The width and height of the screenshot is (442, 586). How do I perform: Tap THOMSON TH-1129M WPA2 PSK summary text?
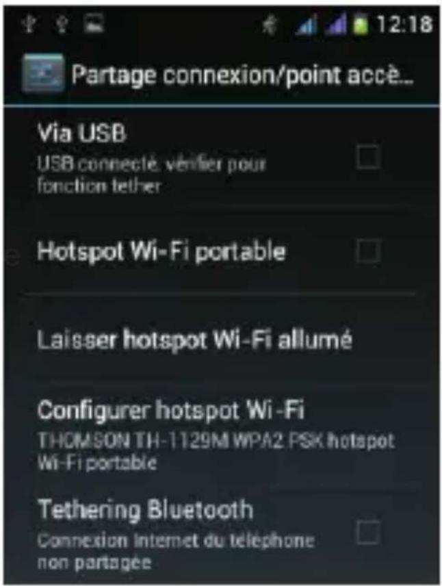[216, 451]
